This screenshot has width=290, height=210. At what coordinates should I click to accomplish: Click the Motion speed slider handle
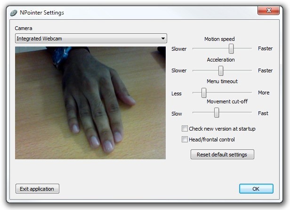231,48
